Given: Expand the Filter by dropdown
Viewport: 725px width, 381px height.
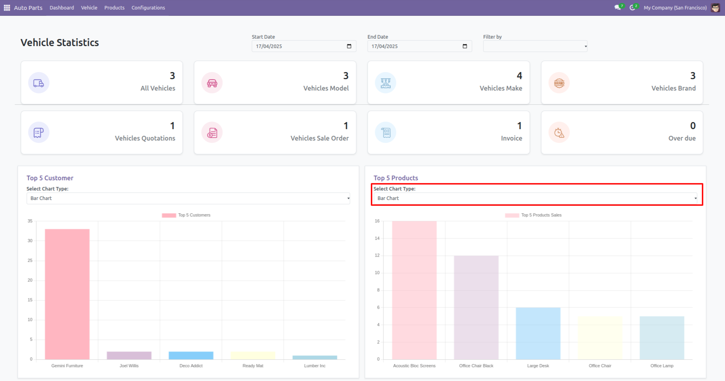Looking at the screenshot, I should 535,46.
